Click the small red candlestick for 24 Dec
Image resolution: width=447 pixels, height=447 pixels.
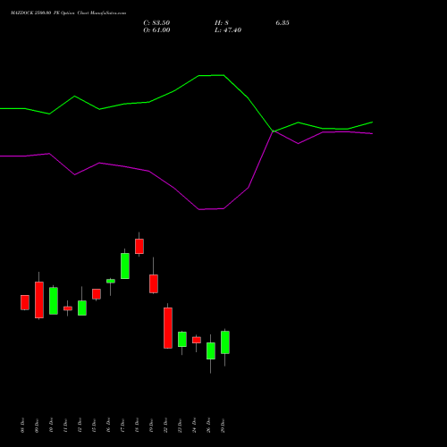coord(197,340)
